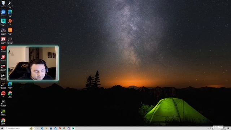Open the Sam - Chrome profile shortcut
Screen dimensions: 231x130
[10, 95]
